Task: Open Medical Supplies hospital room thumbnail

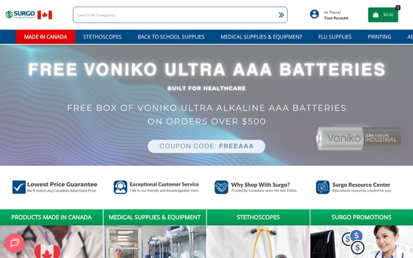Action: point(155,242)
